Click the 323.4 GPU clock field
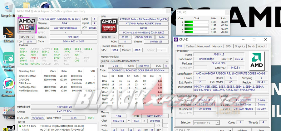Viewport: 281px width, 131px height. click(x=115, y=50)
